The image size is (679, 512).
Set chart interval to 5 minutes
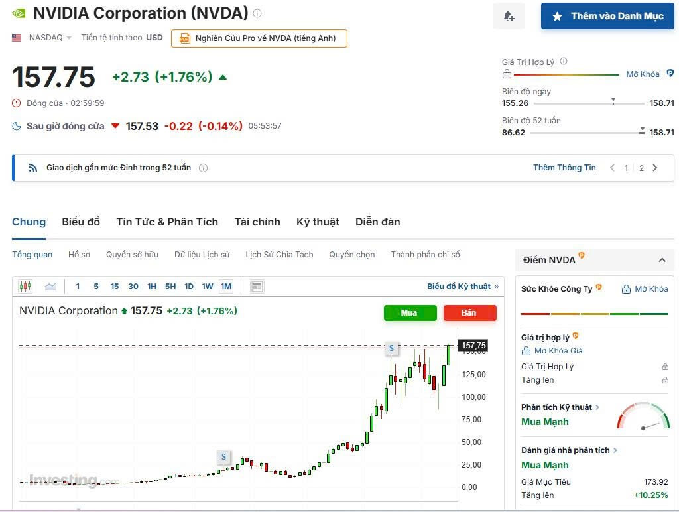96,287
